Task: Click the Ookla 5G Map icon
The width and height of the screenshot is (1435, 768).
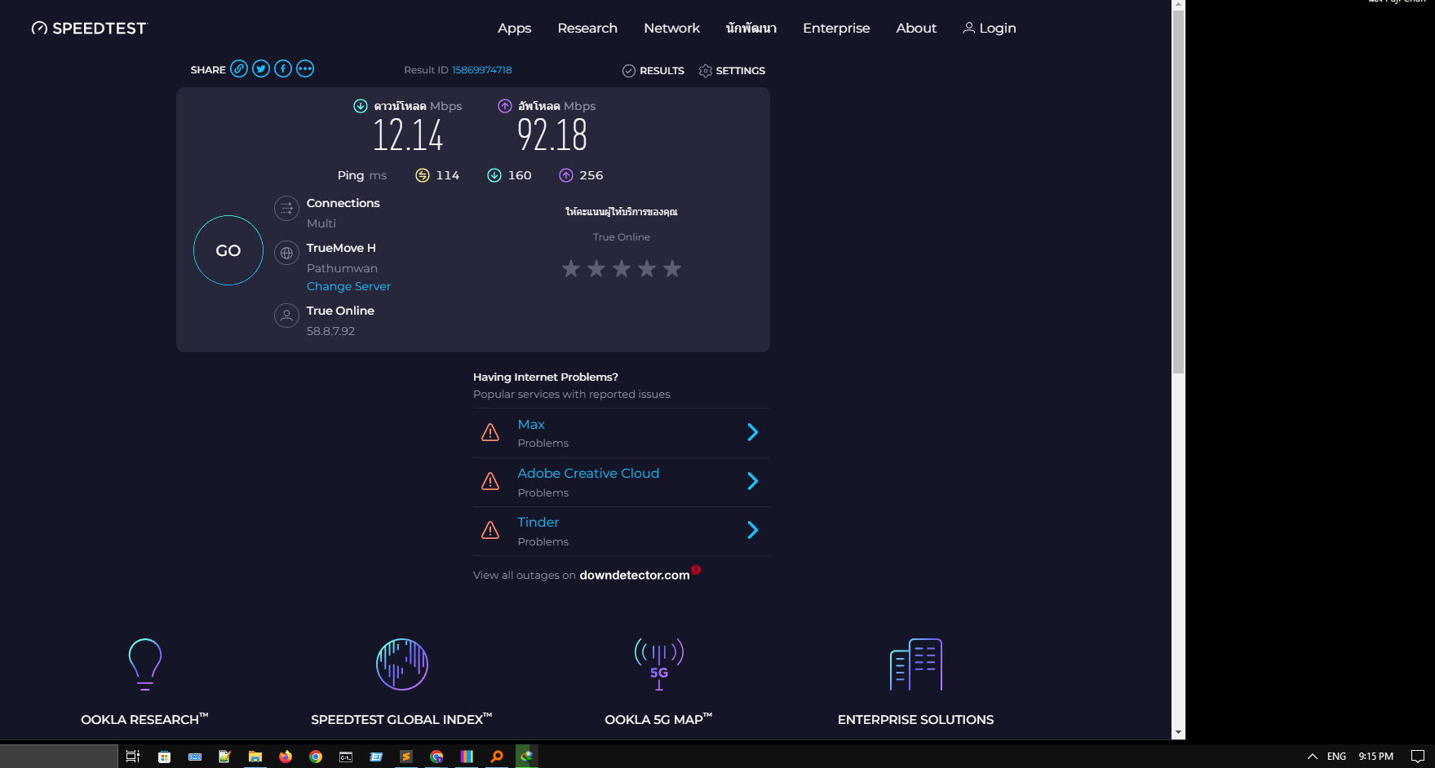Action: 659,664
